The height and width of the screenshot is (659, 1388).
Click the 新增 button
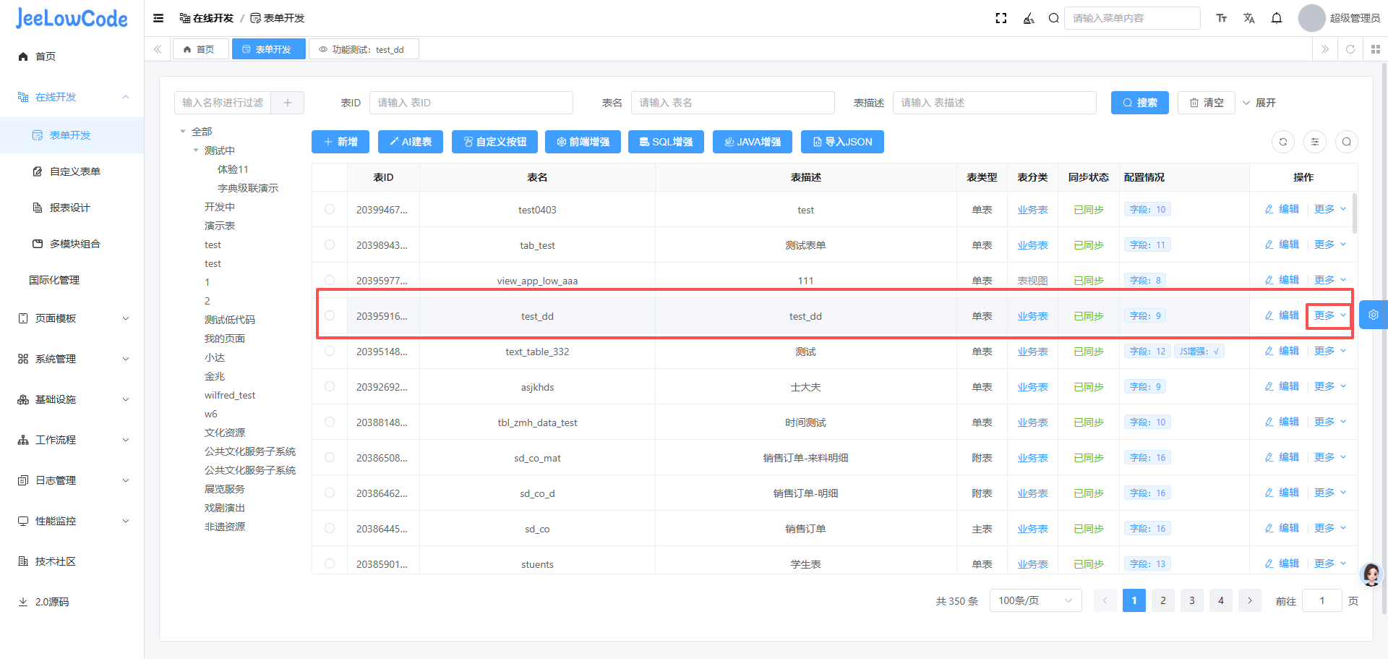coord(340,142)
